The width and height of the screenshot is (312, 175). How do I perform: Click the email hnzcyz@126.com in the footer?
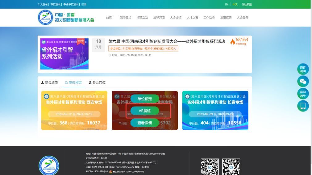click(125, 167)
